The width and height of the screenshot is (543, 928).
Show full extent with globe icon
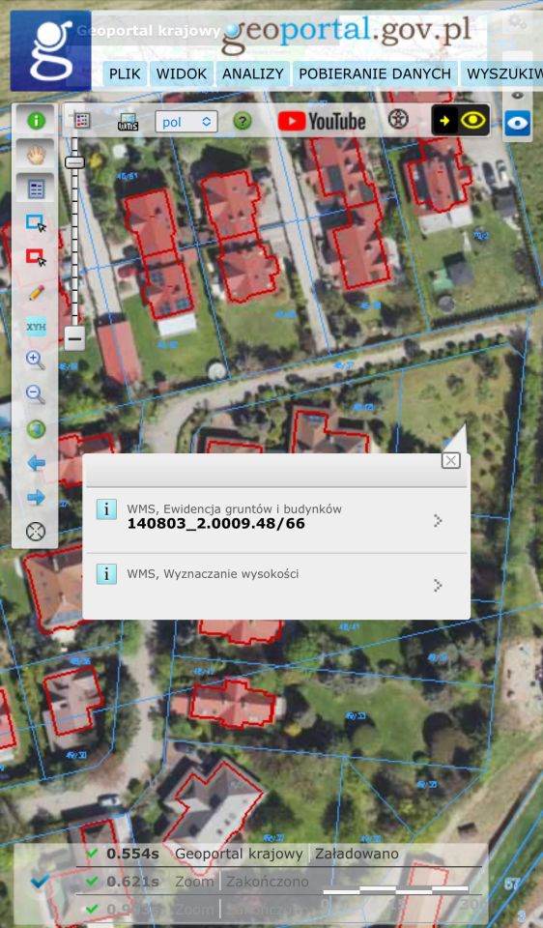pos(36,429)
